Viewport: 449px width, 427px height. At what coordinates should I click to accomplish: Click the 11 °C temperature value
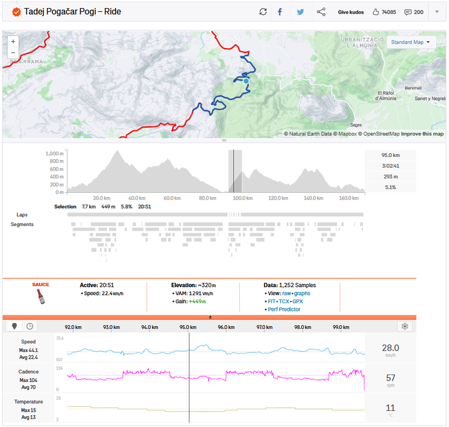(x=391, y=408)
